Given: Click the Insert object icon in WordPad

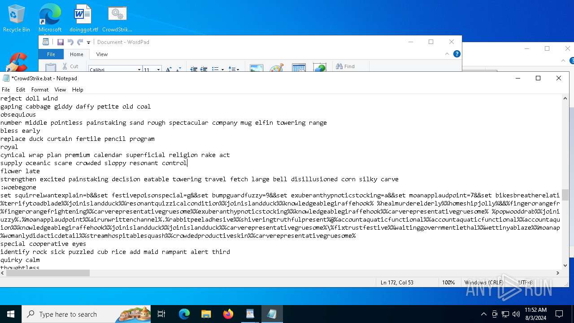Looking at the screenshot, I should tap(320, 68).
